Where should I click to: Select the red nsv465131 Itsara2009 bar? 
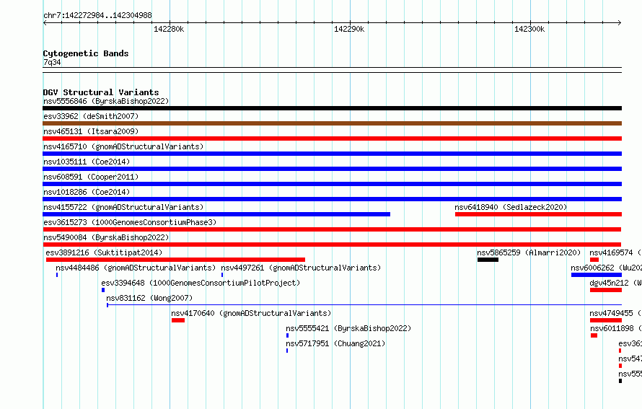pos(332,138)
